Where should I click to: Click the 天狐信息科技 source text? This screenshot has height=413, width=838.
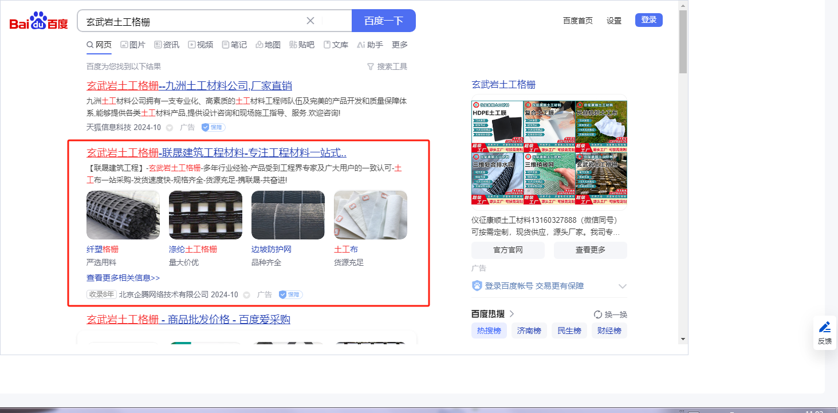tap(109, 127)
